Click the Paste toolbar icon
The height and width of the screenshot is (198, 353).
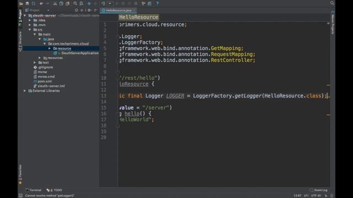tap(67, 3)
